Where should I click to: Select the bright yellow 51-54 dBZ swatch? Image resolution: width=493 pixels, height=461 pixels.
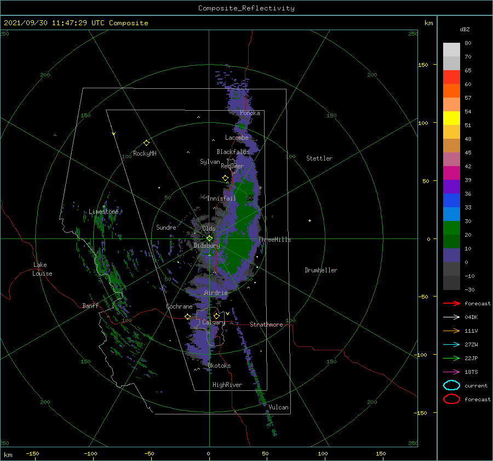coord(451,118)
